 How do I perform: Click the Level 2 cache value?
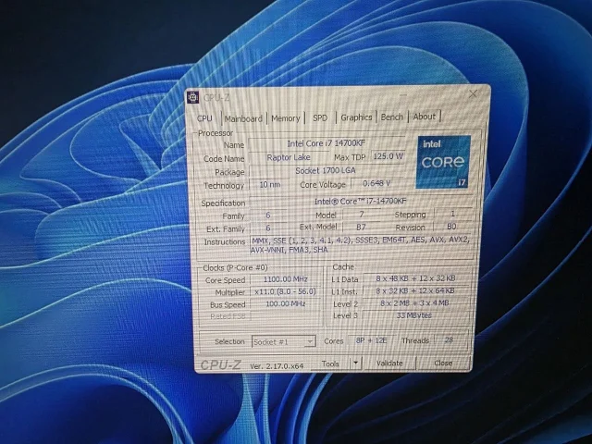pos(415,302)
